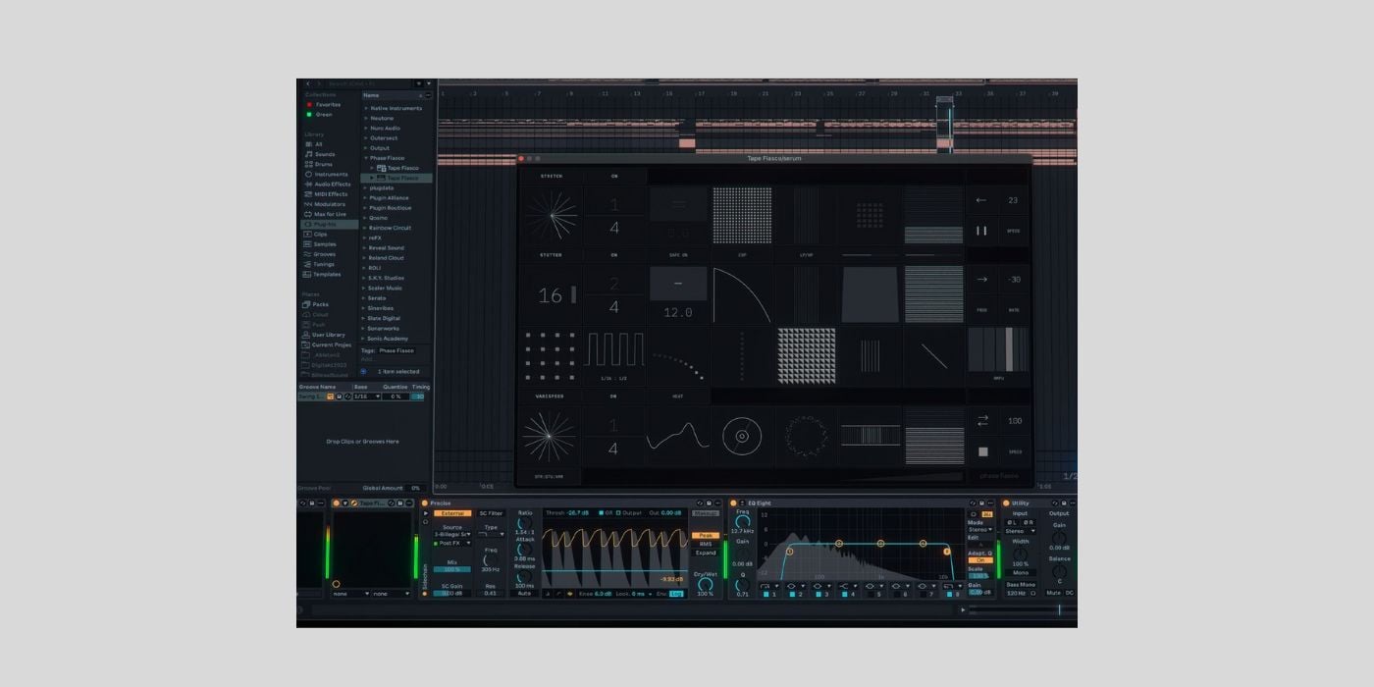Open the groove Base 1/16 dropdown
The height and width of the screenshot is (687, 1374).
coord(365,396)
